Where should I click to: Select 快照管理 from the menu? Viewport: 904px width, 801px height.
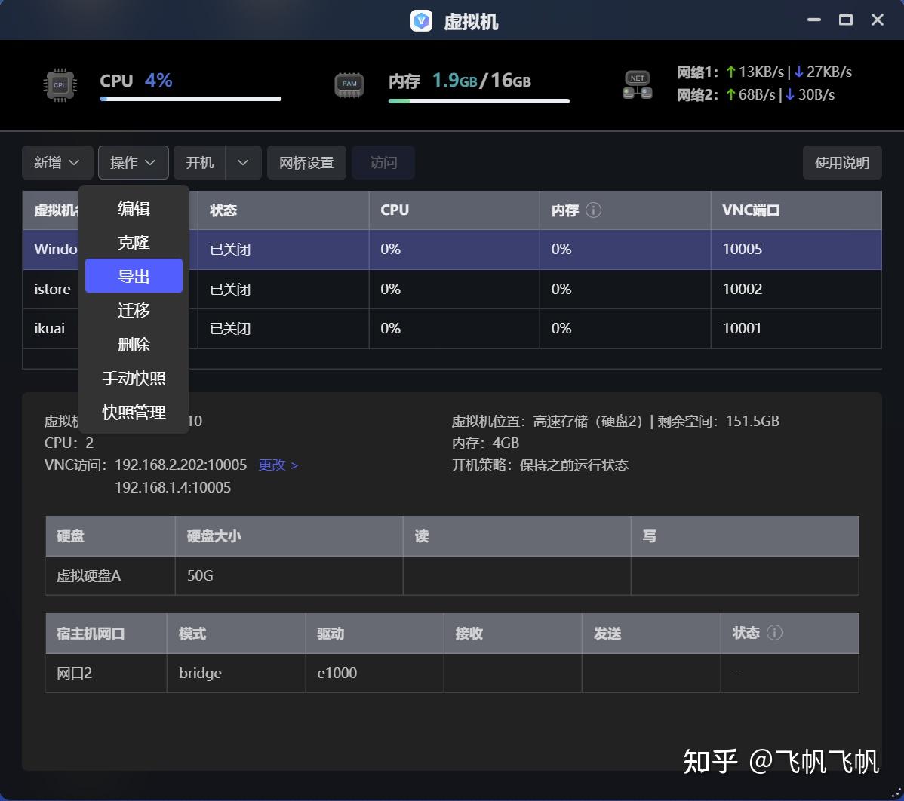point(134,412)
